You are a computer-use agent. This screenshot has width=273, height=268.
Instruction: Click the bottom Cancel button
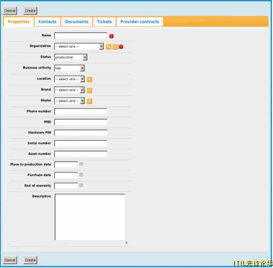click(x=10, y=260)
